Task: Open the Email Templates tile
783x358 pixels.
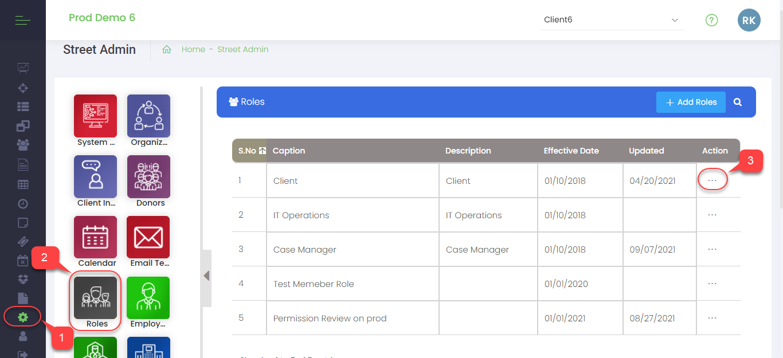Action: 148,238
